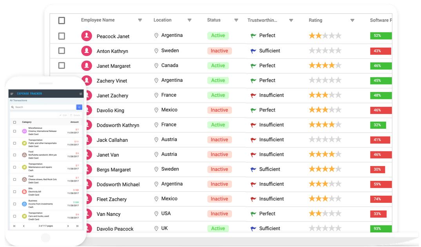
Task: Click the green Perfect flag for Janet Margaret
Action: (253, 66)
